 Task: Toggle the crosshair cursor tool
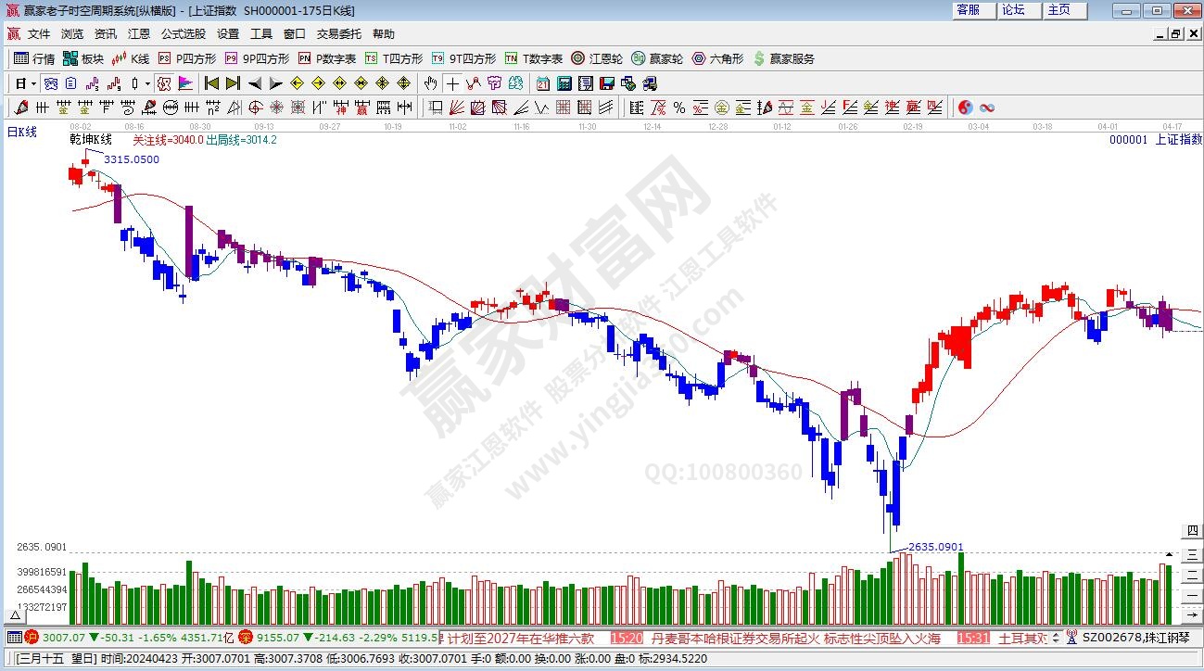point(453,83)
